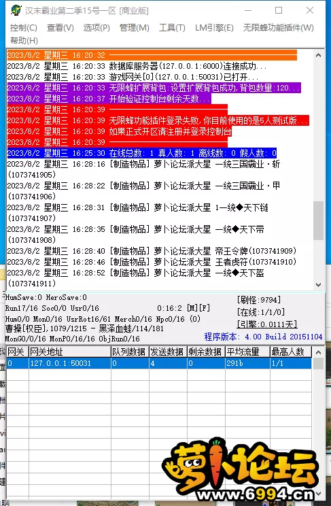Maximize the 汉末霸业 window

279,10
